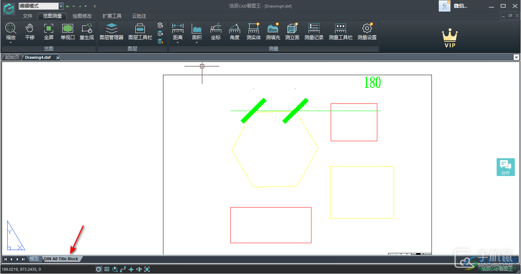
Task: Click the 全屏 fullscreen icon
Action: tap(49, 32)
